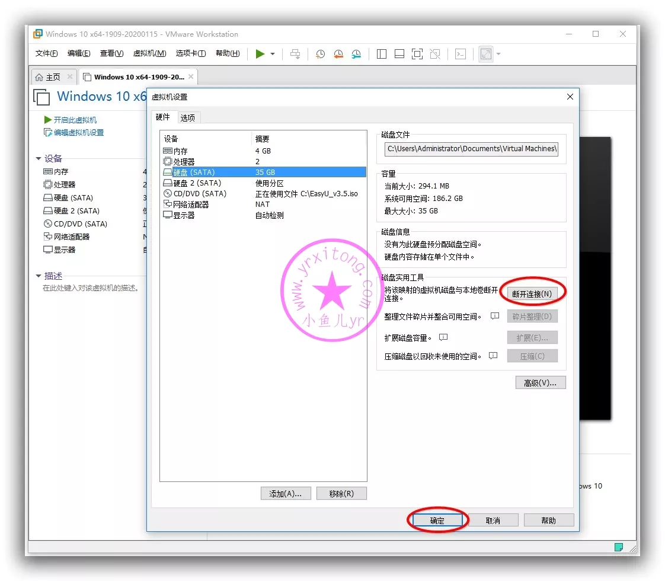Click the green power-on play icon
Screen dimensions: 665x581
point(260,54)
